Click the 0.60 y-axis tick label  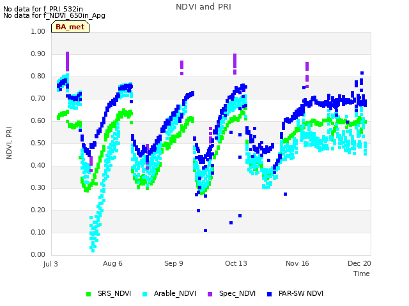(38, 120)
